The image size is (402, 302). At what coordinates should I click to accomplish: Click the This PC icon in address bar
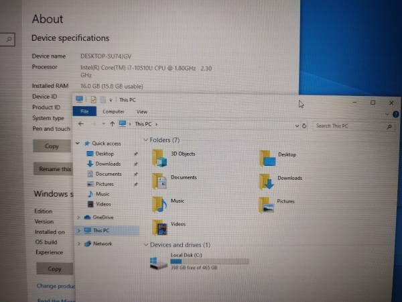123,123
